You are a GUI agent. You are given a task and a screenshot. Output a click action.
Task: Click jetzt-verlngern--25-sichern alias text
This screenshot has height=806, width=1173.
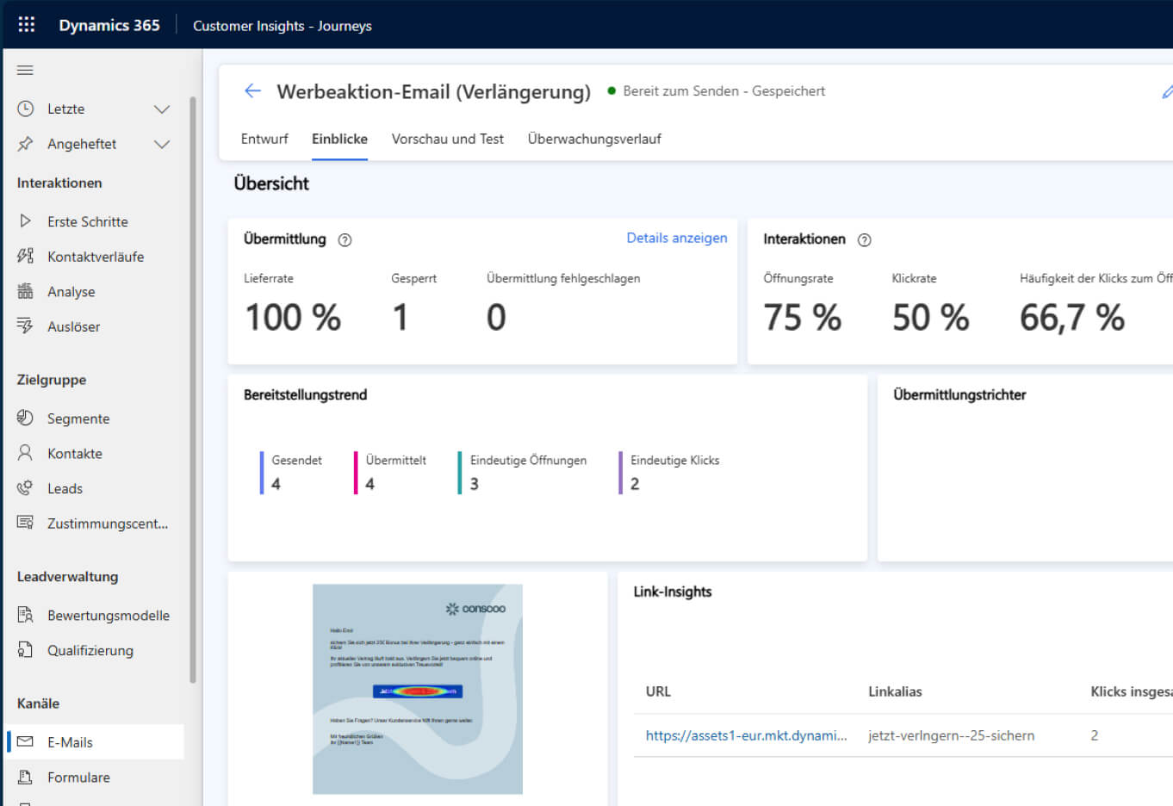click(952, 735)
